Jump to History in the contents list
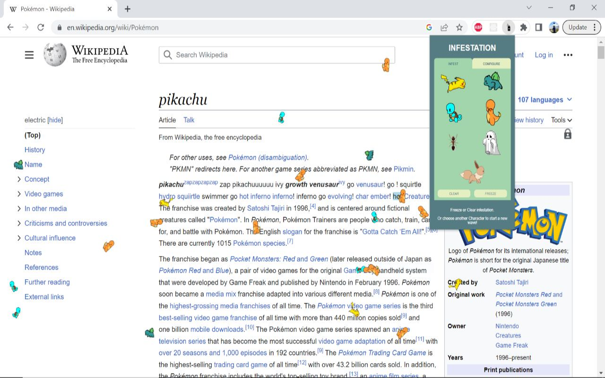605x378 pixels. (x=35, y=150)
